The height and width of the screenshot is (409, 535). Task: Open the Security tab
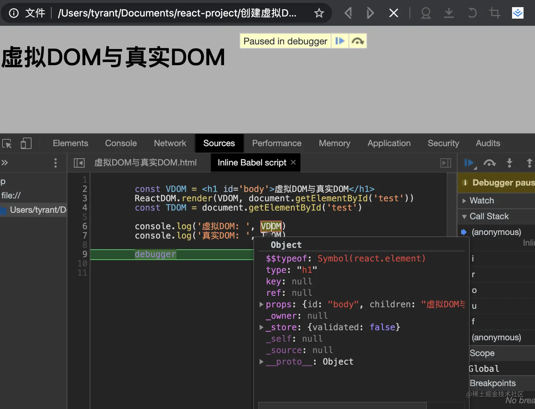pyautogui.click(x=443, y=143)
